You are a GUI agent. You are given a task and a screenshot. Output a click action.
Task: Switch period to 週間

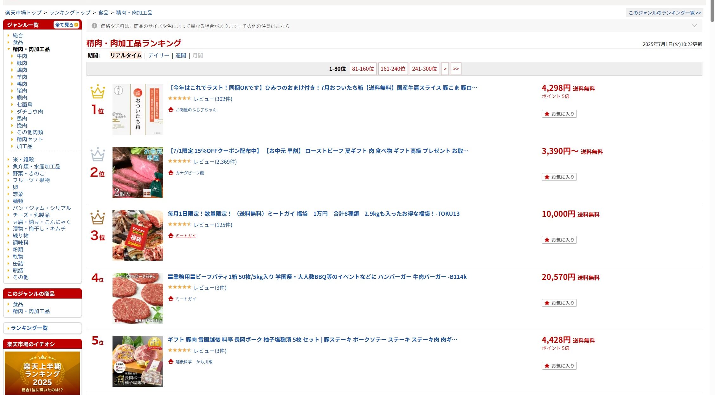(181, 56)
